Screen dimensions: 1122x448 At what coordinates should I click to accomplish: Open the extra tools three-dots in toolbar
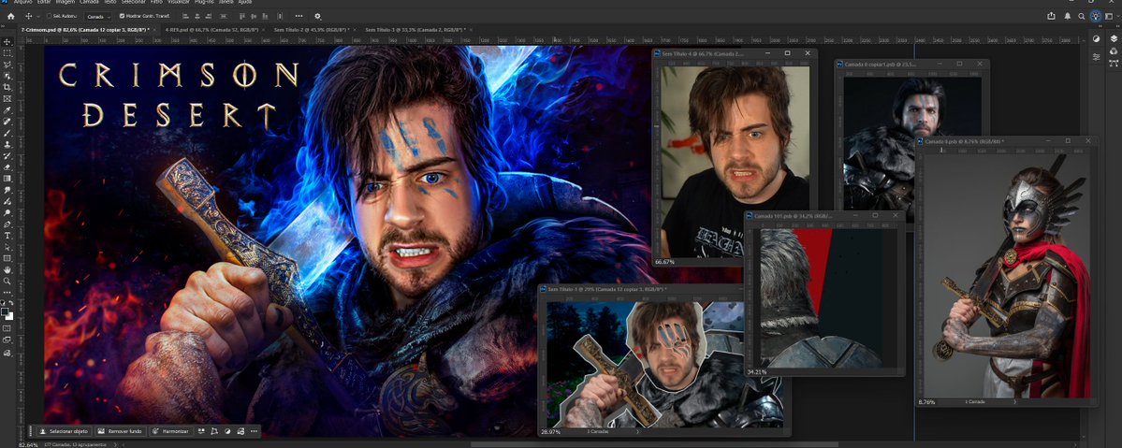click(7, 293)
